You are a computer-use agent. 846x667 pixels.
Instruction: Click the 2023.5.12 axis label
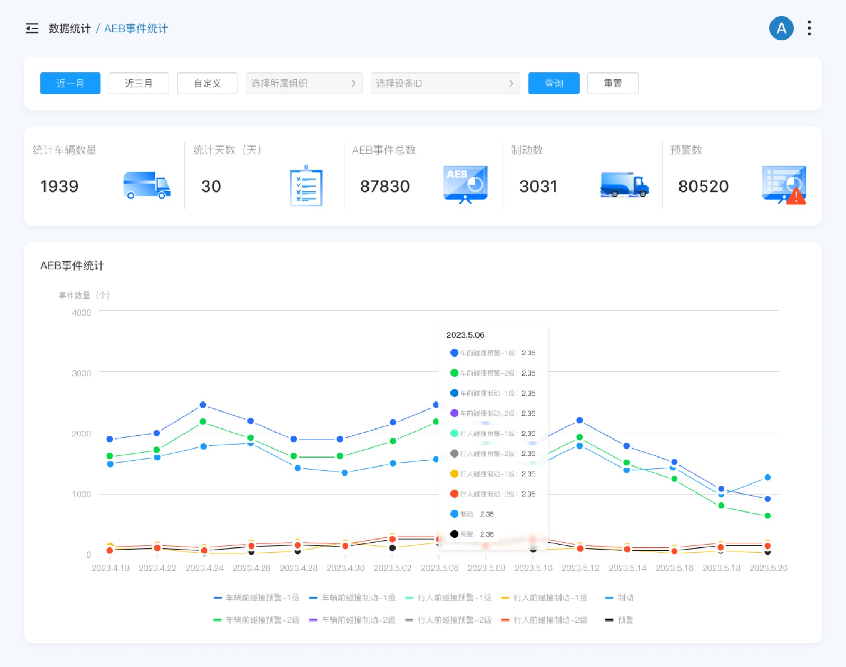581,568
